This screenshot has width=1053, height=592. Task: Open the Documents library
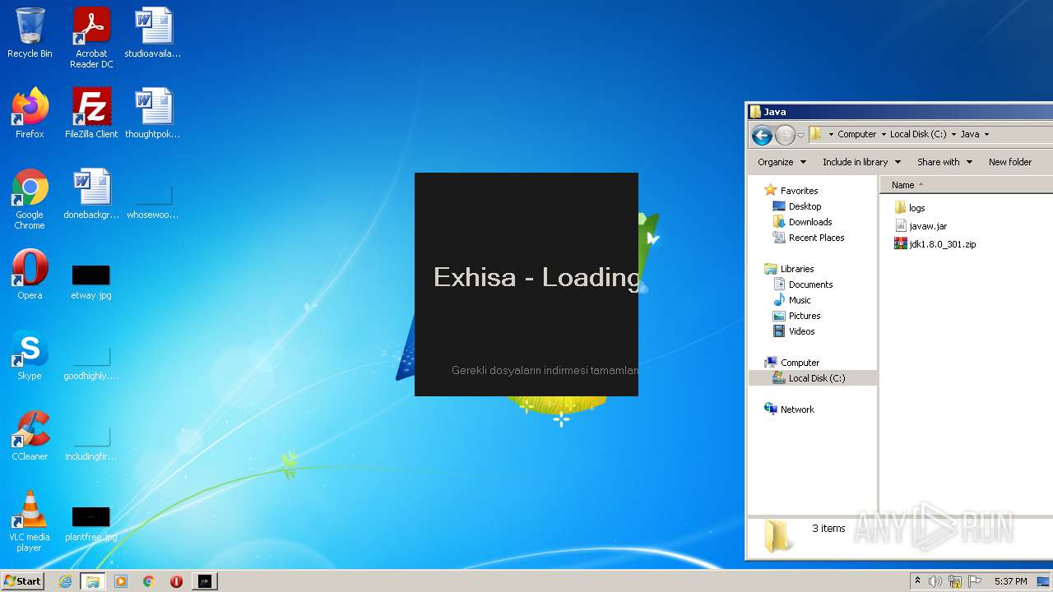[x=802, y=284]
